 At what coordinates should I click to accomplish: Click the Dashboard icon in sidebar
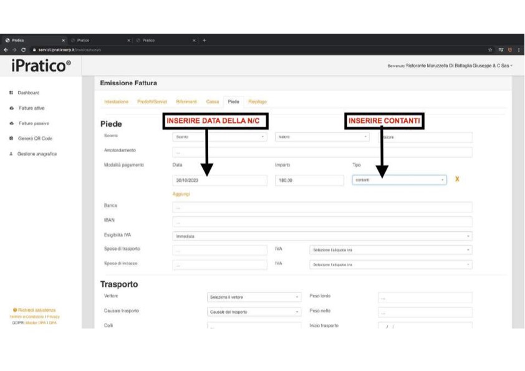point(11,93)
